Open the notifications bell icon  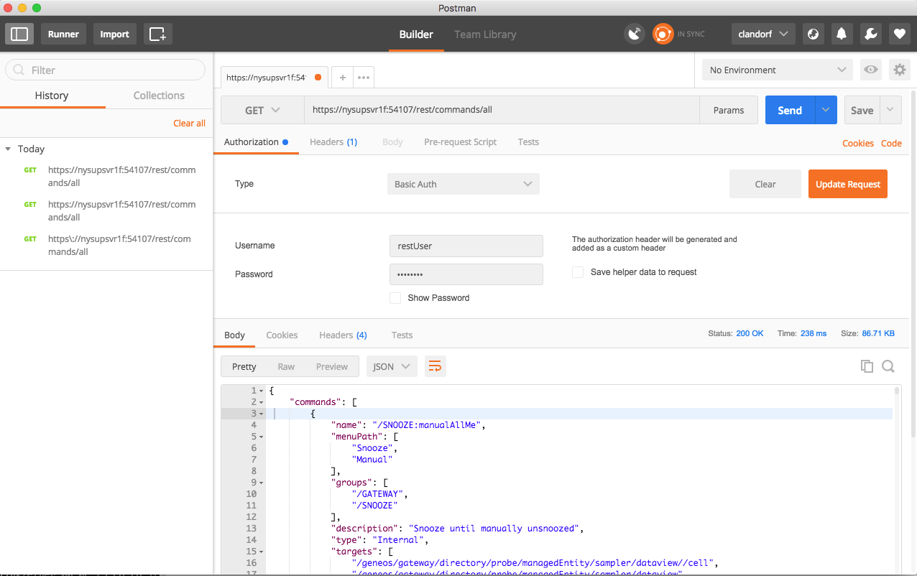(x=842, y=34)
